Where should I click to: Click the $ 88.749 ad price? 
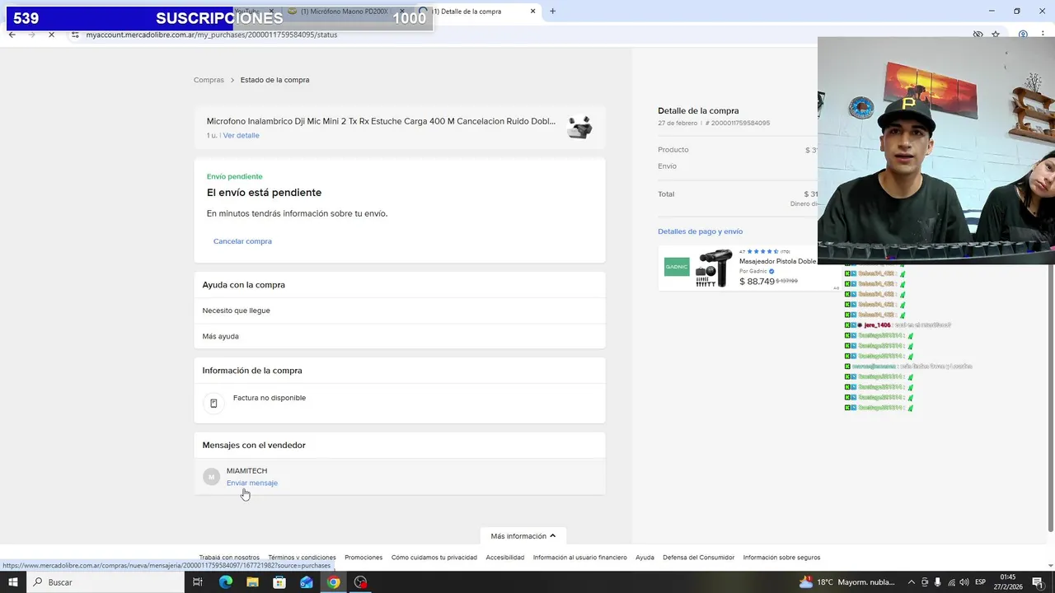pyautogui.click(x=757, y=282)
